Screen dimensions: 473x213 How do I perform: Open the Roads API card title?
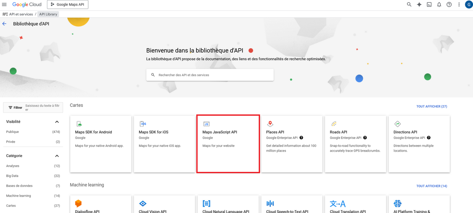click(338, 132)
